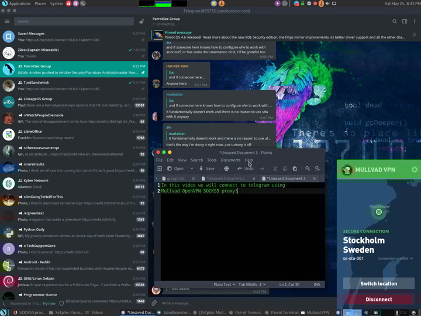421x316 pixels.
Task: Open Kyber Network chat
Action: [x=74, y=184]
